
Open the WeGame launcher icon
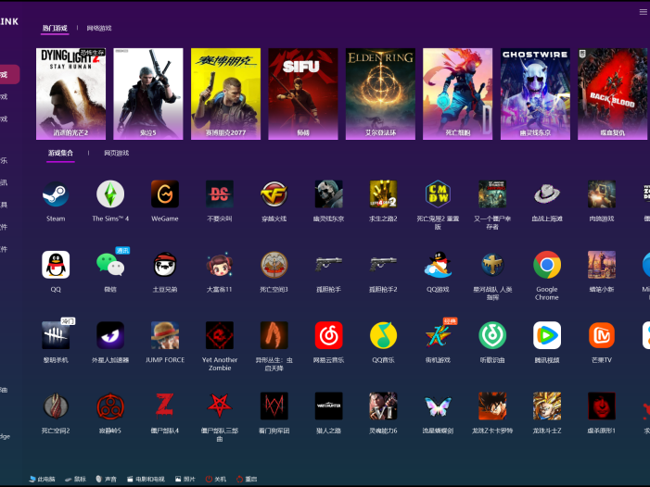click(165, 194)
